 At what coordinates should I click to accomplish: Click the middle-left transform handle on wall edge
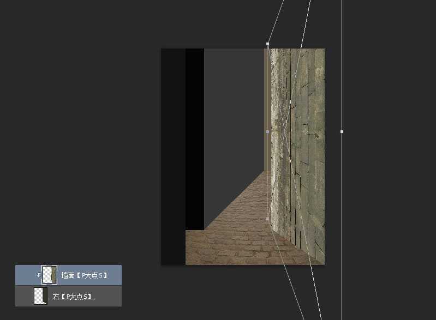coord(267,131)
